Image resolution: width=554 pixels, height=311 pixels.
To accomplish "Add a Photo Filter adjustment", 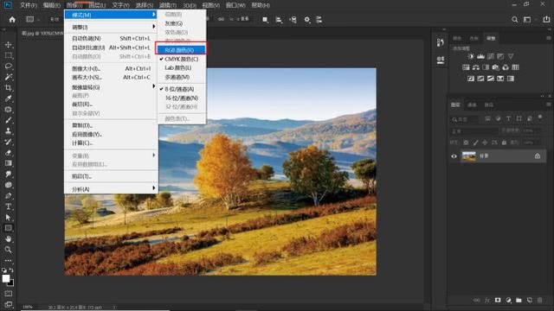I will tap(495, 67).
